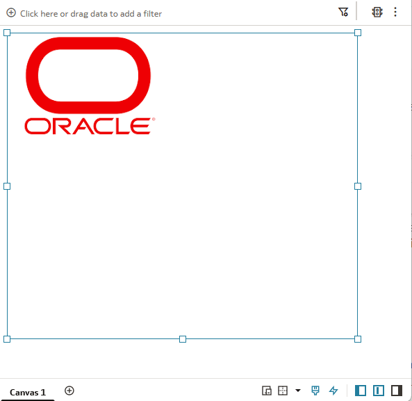The height and width of the screenshot is (401, 412).
Task: Expand the canvas layout dropdown arrow
Action: [x=298, y=391]
